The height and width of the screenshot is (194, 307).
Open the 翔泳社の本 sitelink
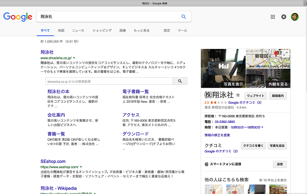pyautogui.click(x=59, y=91)
